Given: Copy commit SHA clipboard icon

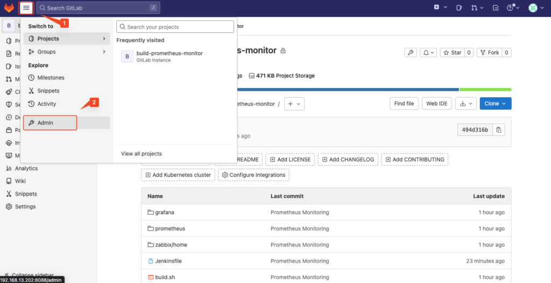Looking at the screenshot, I should [499, 130].
